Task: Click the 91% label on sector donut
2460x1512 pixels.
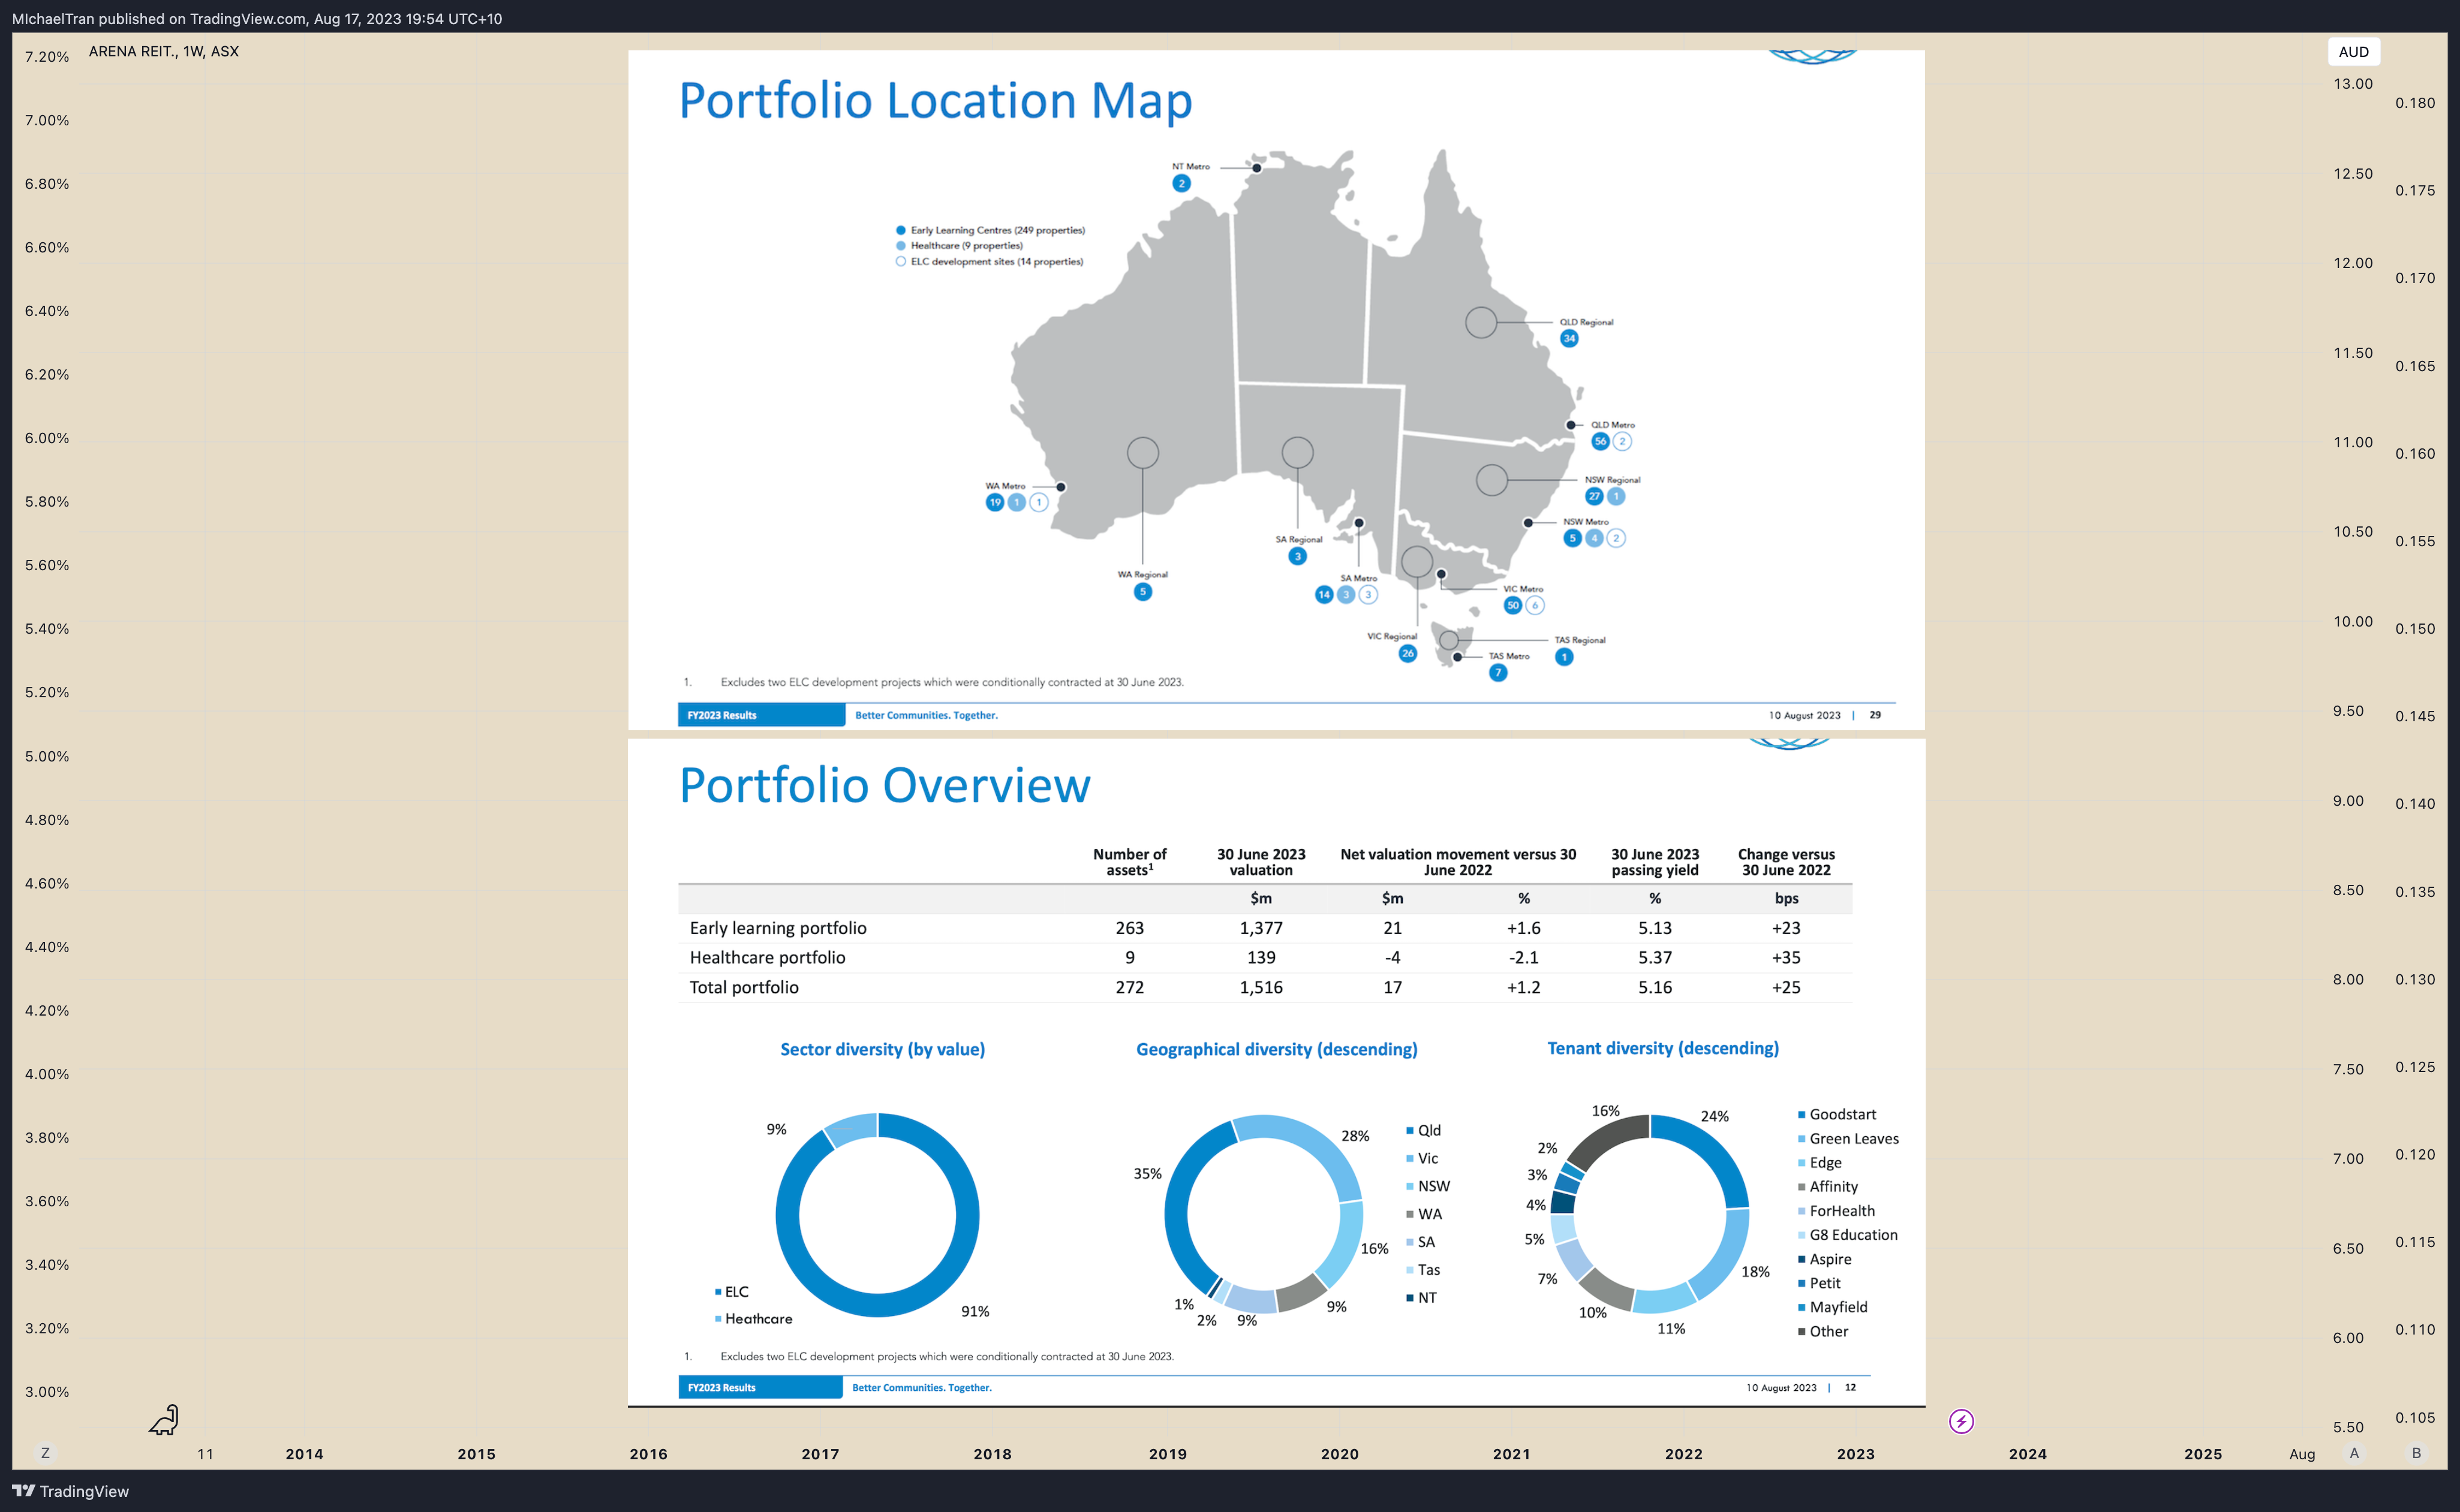Action: (975, 1311)
